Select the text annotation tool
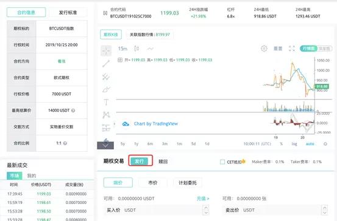 [x=106, y=102]
